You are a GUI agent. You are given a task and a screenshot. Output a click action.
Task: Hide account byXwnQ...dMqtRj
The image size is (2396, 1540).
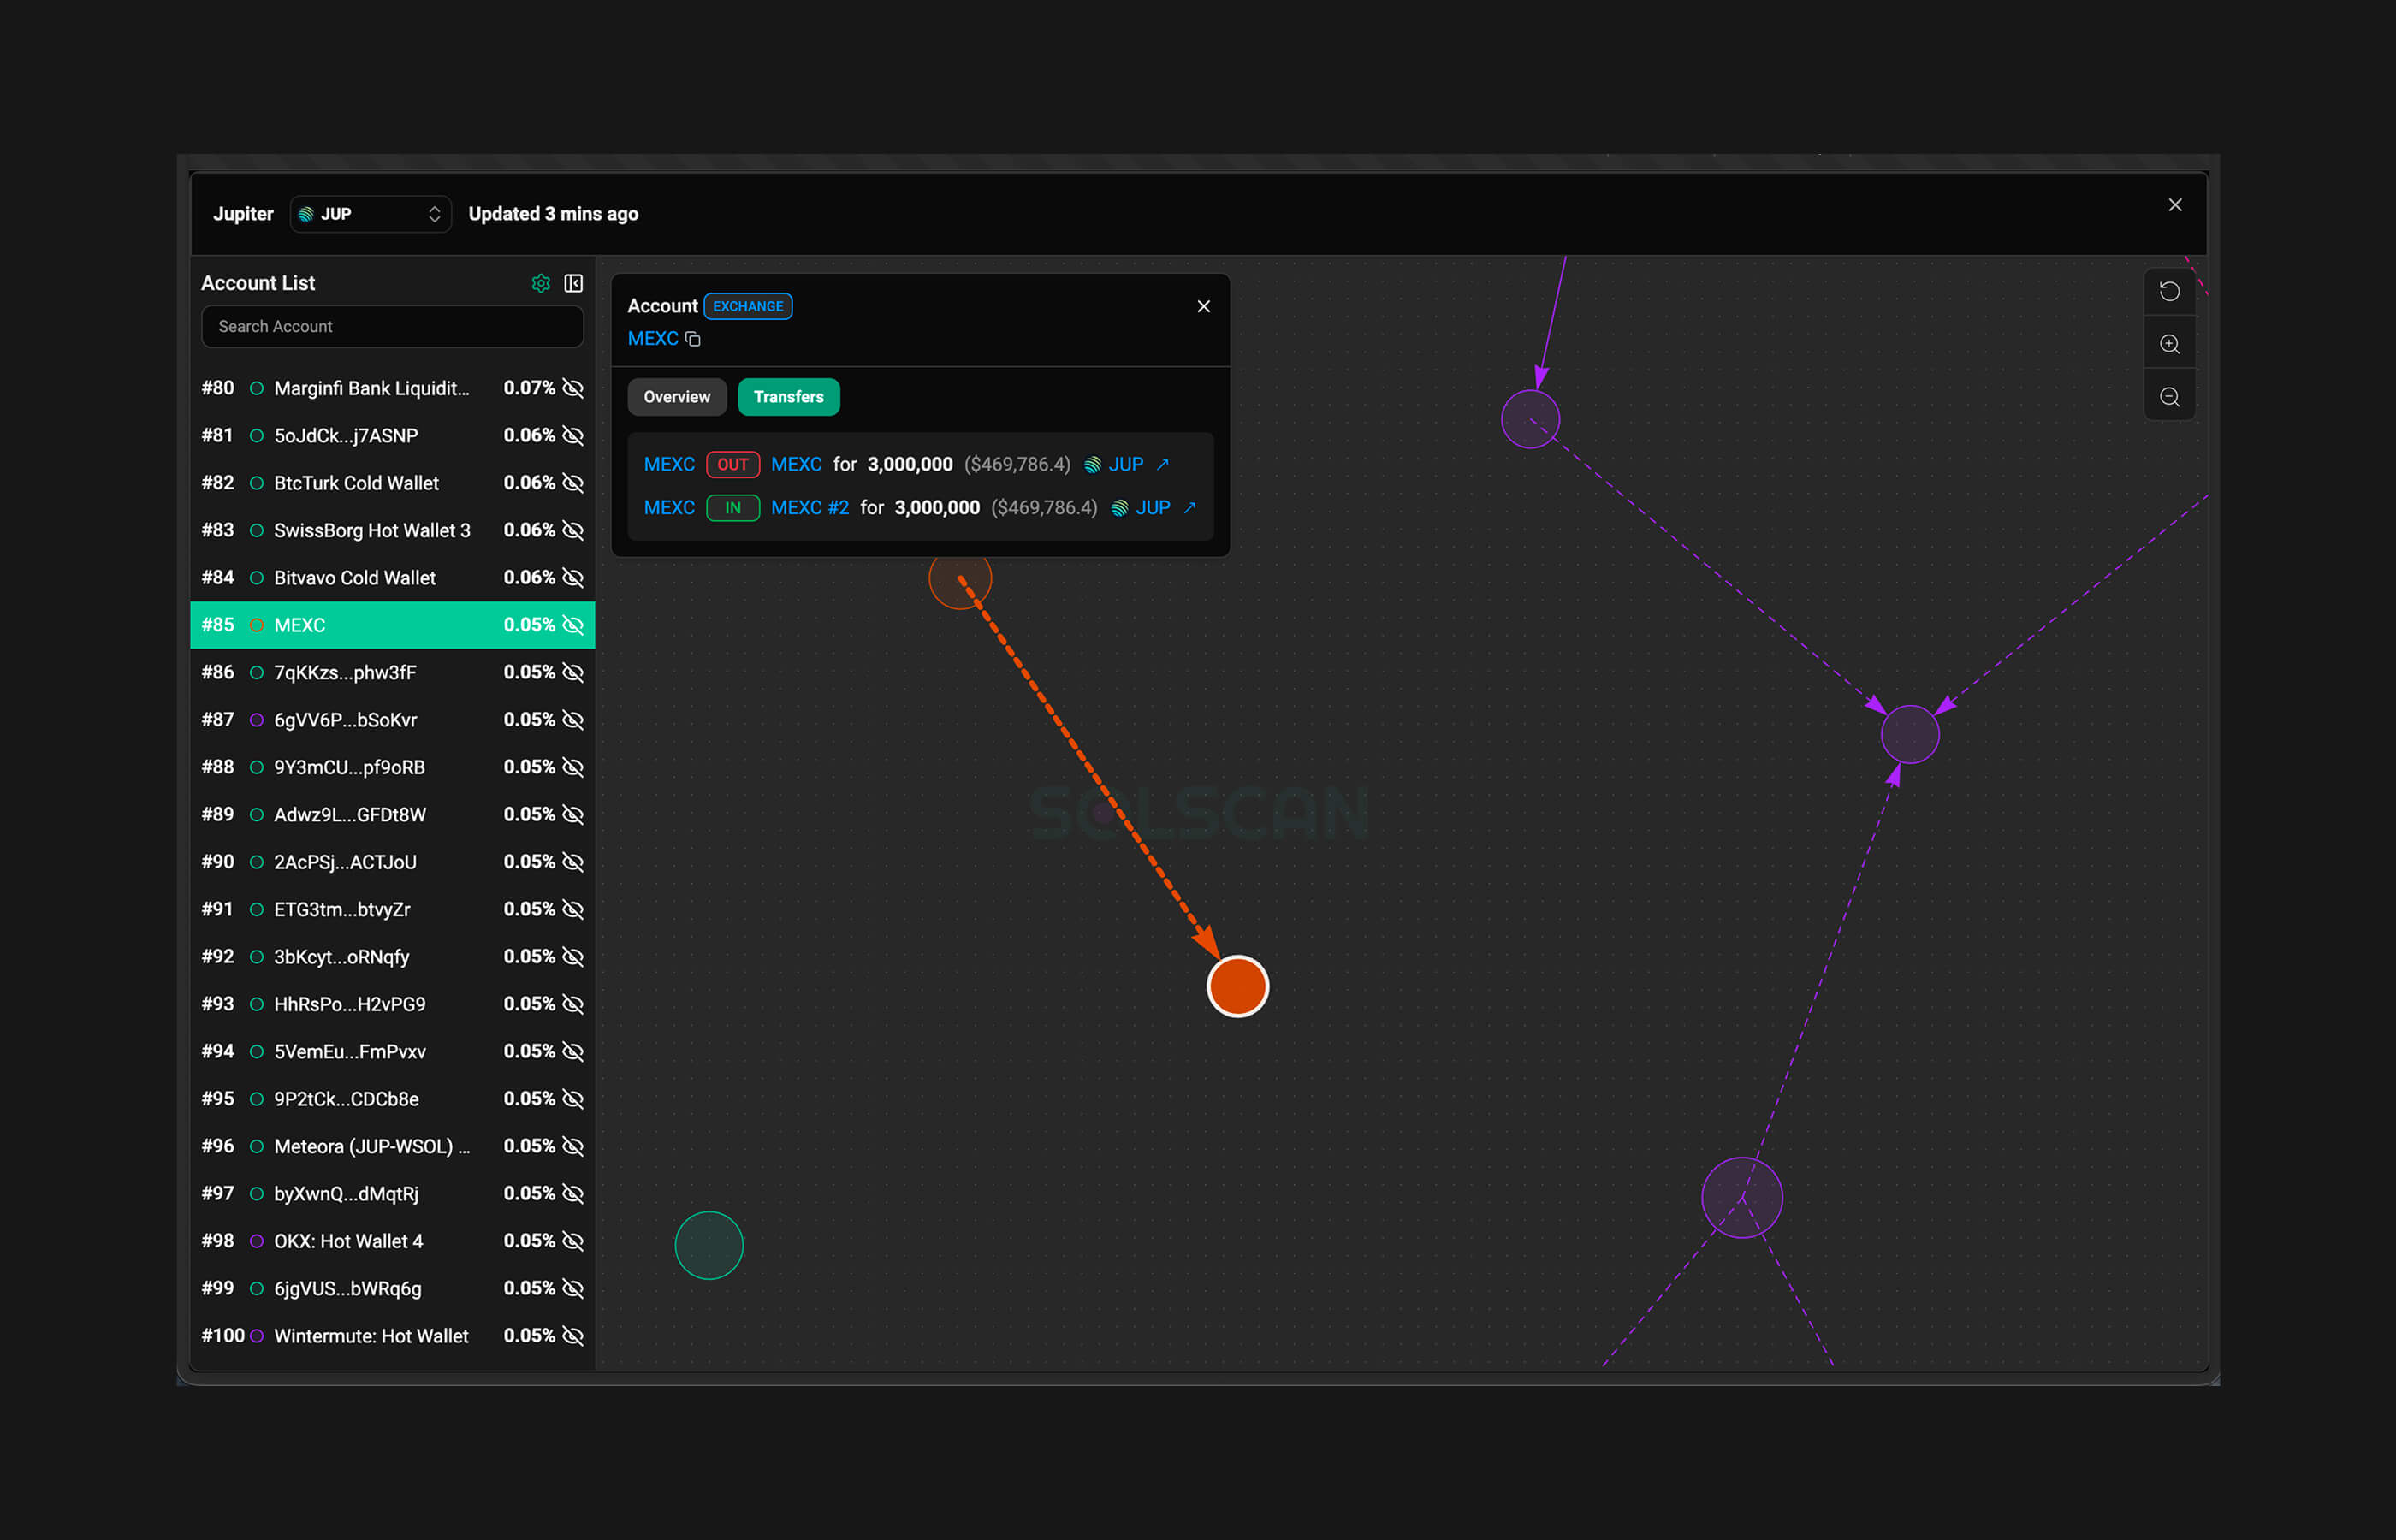(x=573, y=1193)
